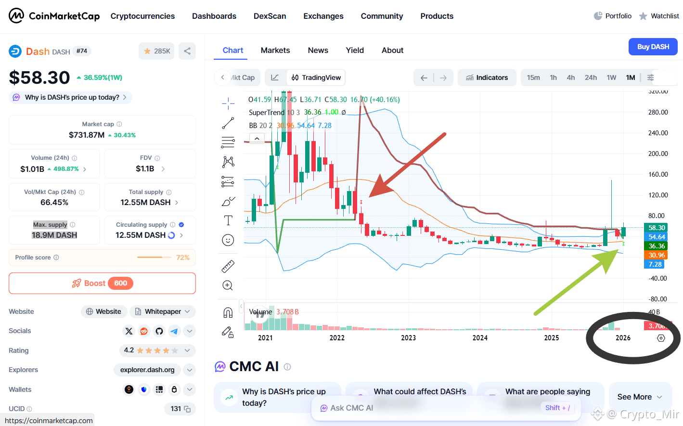Open the Volume (24h) details chevron
This screenshot has width=683, height=426.
[x=85, y=169]
